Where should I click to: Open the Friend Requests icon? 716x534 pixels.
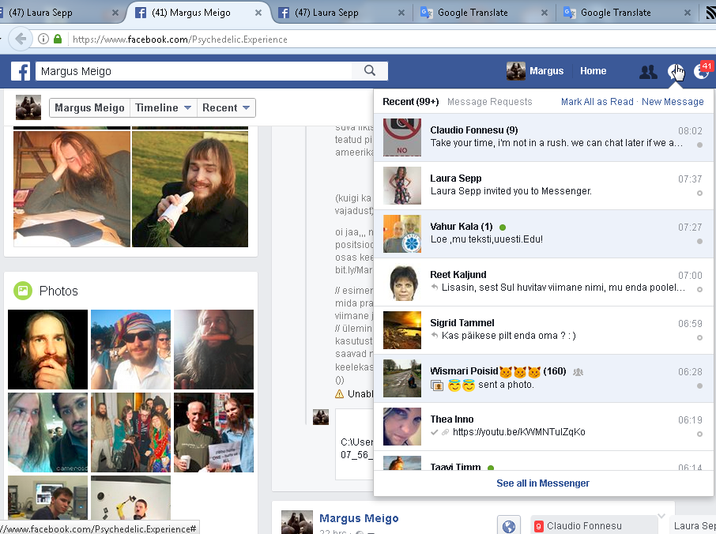pos(648,72)
